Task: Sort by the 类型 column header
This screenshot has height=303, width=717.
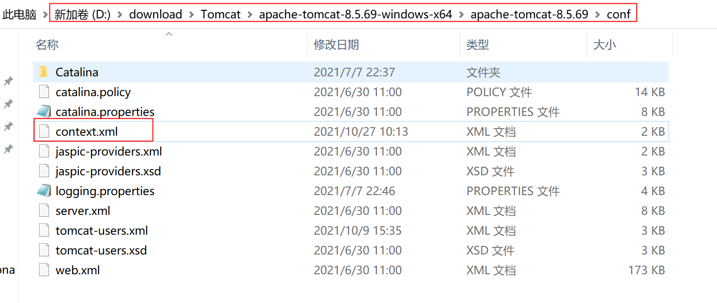Action: [x=478, y=45]
